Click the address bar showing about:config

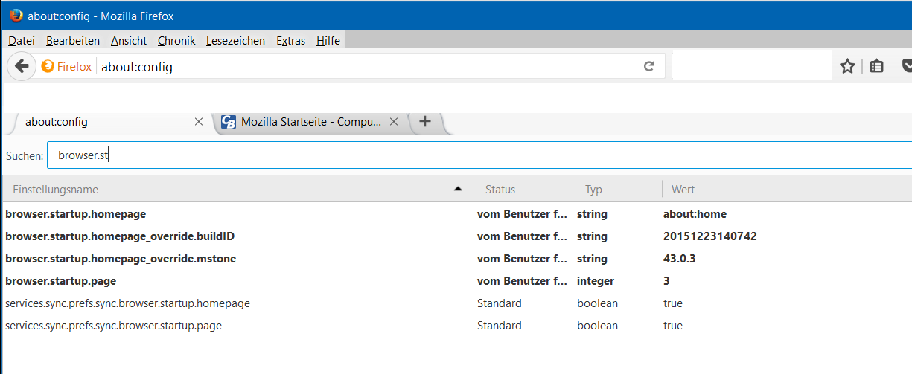pos(365,67)
